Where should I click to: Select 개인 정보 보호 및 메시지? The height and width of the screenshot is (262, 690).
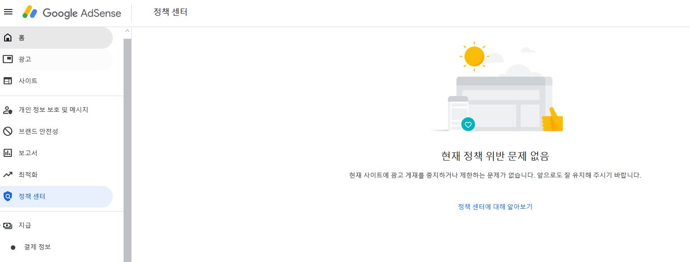(56, 110)
